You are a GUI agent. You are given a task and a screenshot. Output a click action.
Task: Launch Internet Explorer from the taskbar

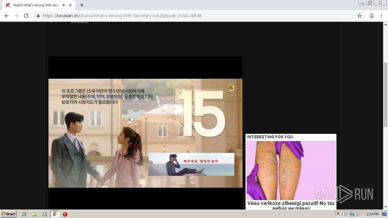point(24,214)
